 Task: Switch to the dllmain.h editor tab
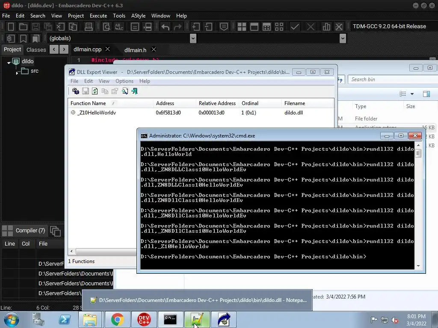point(135,50)
